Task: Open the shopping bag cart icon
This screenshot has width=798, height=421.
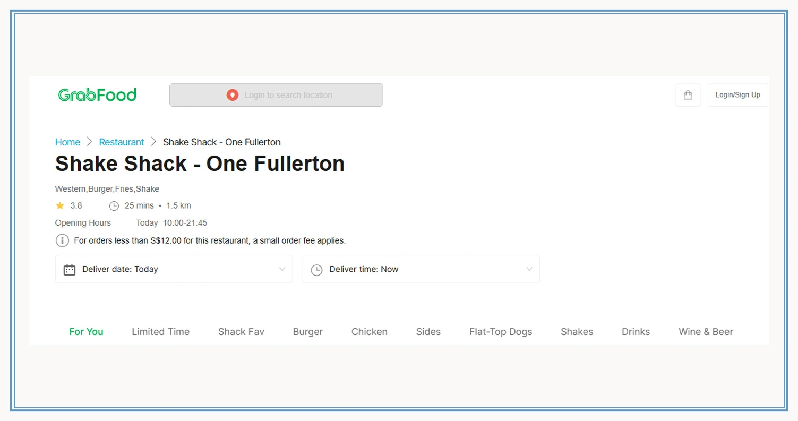Action: click(688, 95)
